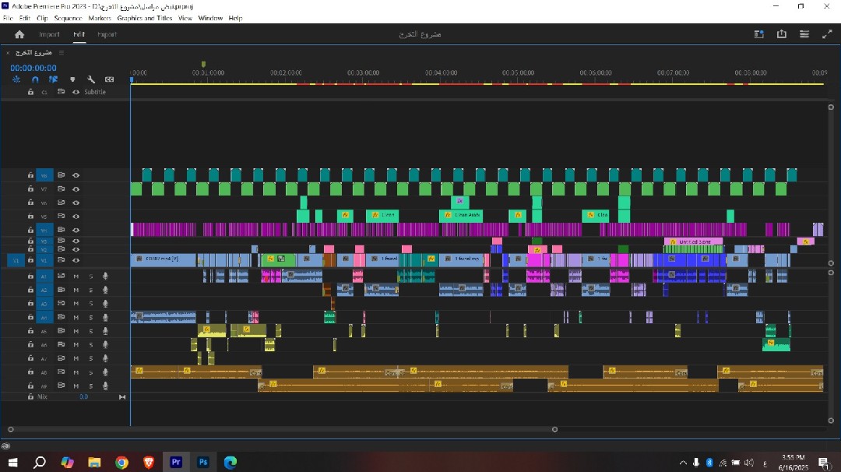The image size is (841, 472).
Task: Click the blue playhead timecode display
Action: pyautogui.click(x=33, y=68)
